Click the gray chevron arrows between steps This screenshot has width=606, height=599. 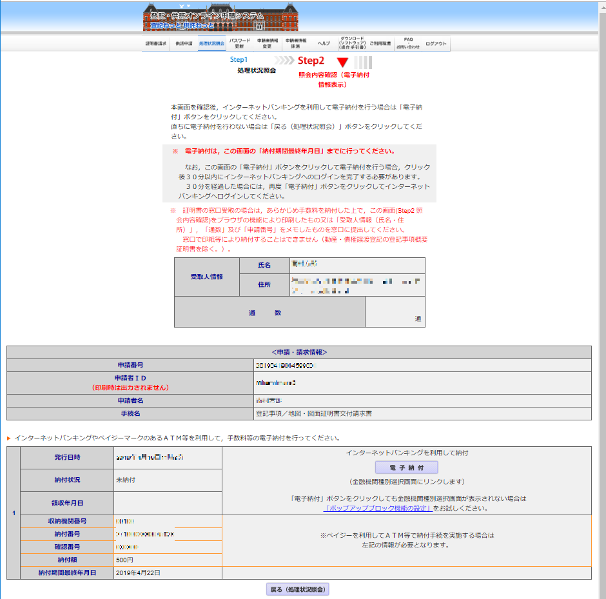click(x=284, y=61)
